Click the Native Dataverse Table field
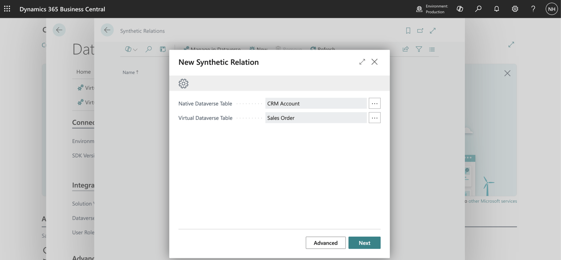The image size is (561, 260). (316, 104)
